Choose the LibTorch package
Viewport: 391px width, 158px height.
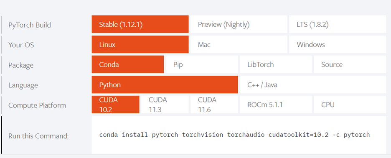(276, 64)
